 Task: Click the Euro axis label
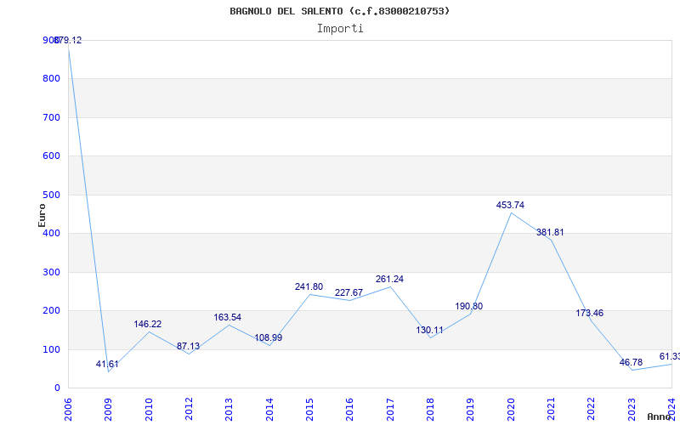click(42, 215)
